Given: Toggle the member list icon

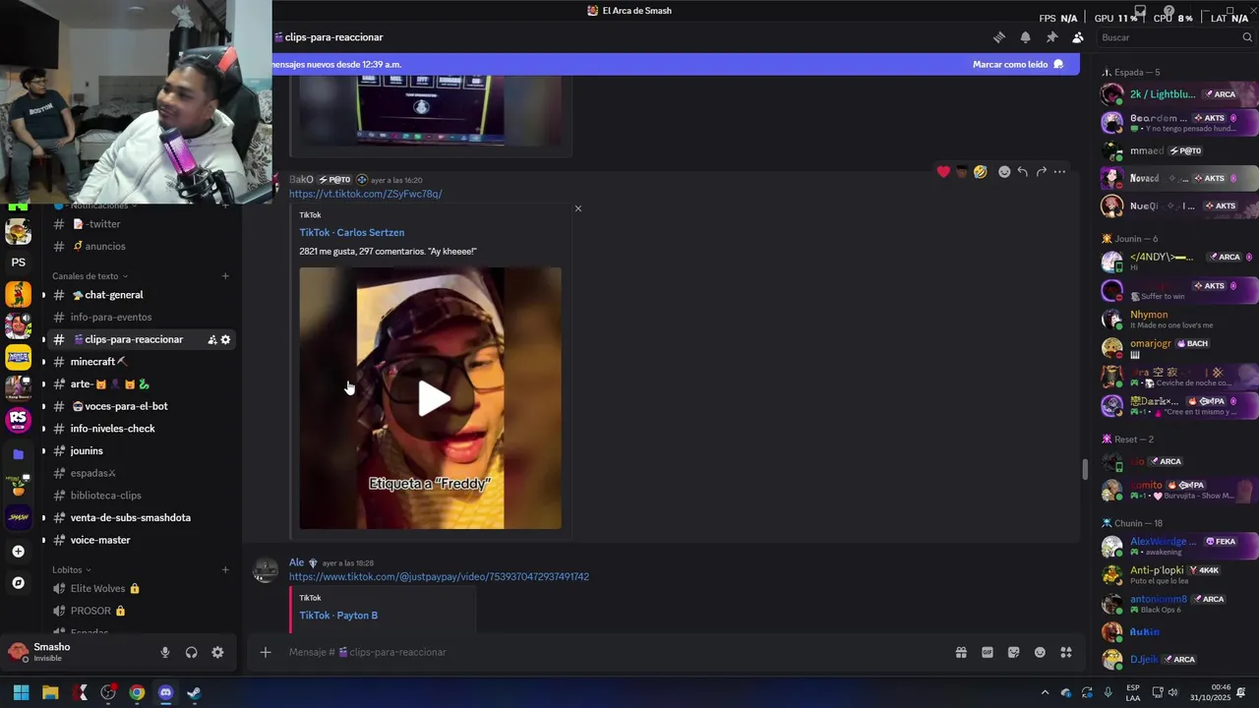Looking at the screenshot, I should (x=1078, y=37).
